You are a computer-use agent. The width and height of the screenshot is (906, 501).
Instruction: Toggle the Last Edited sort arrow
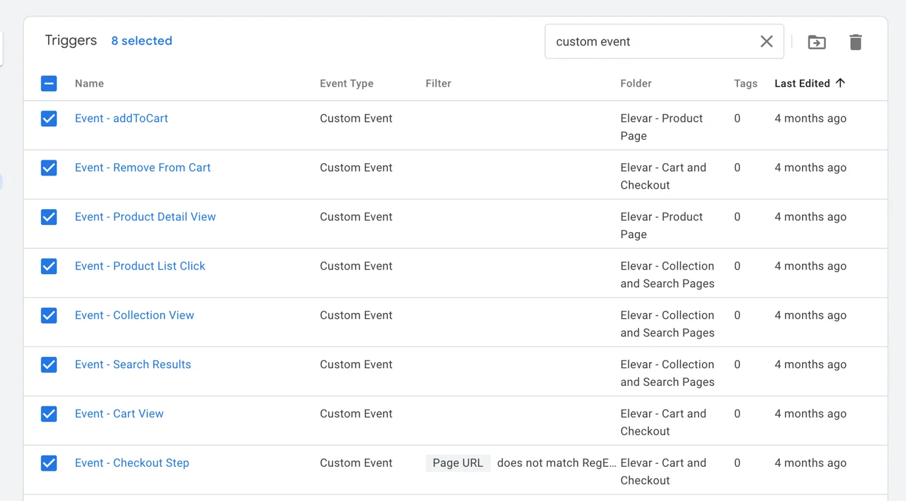840,83
